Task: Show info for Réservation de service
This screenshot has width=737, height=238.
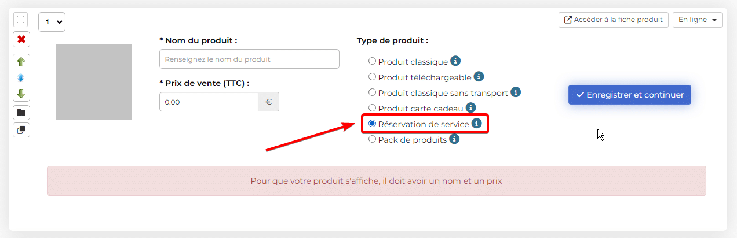Action: 476,123
